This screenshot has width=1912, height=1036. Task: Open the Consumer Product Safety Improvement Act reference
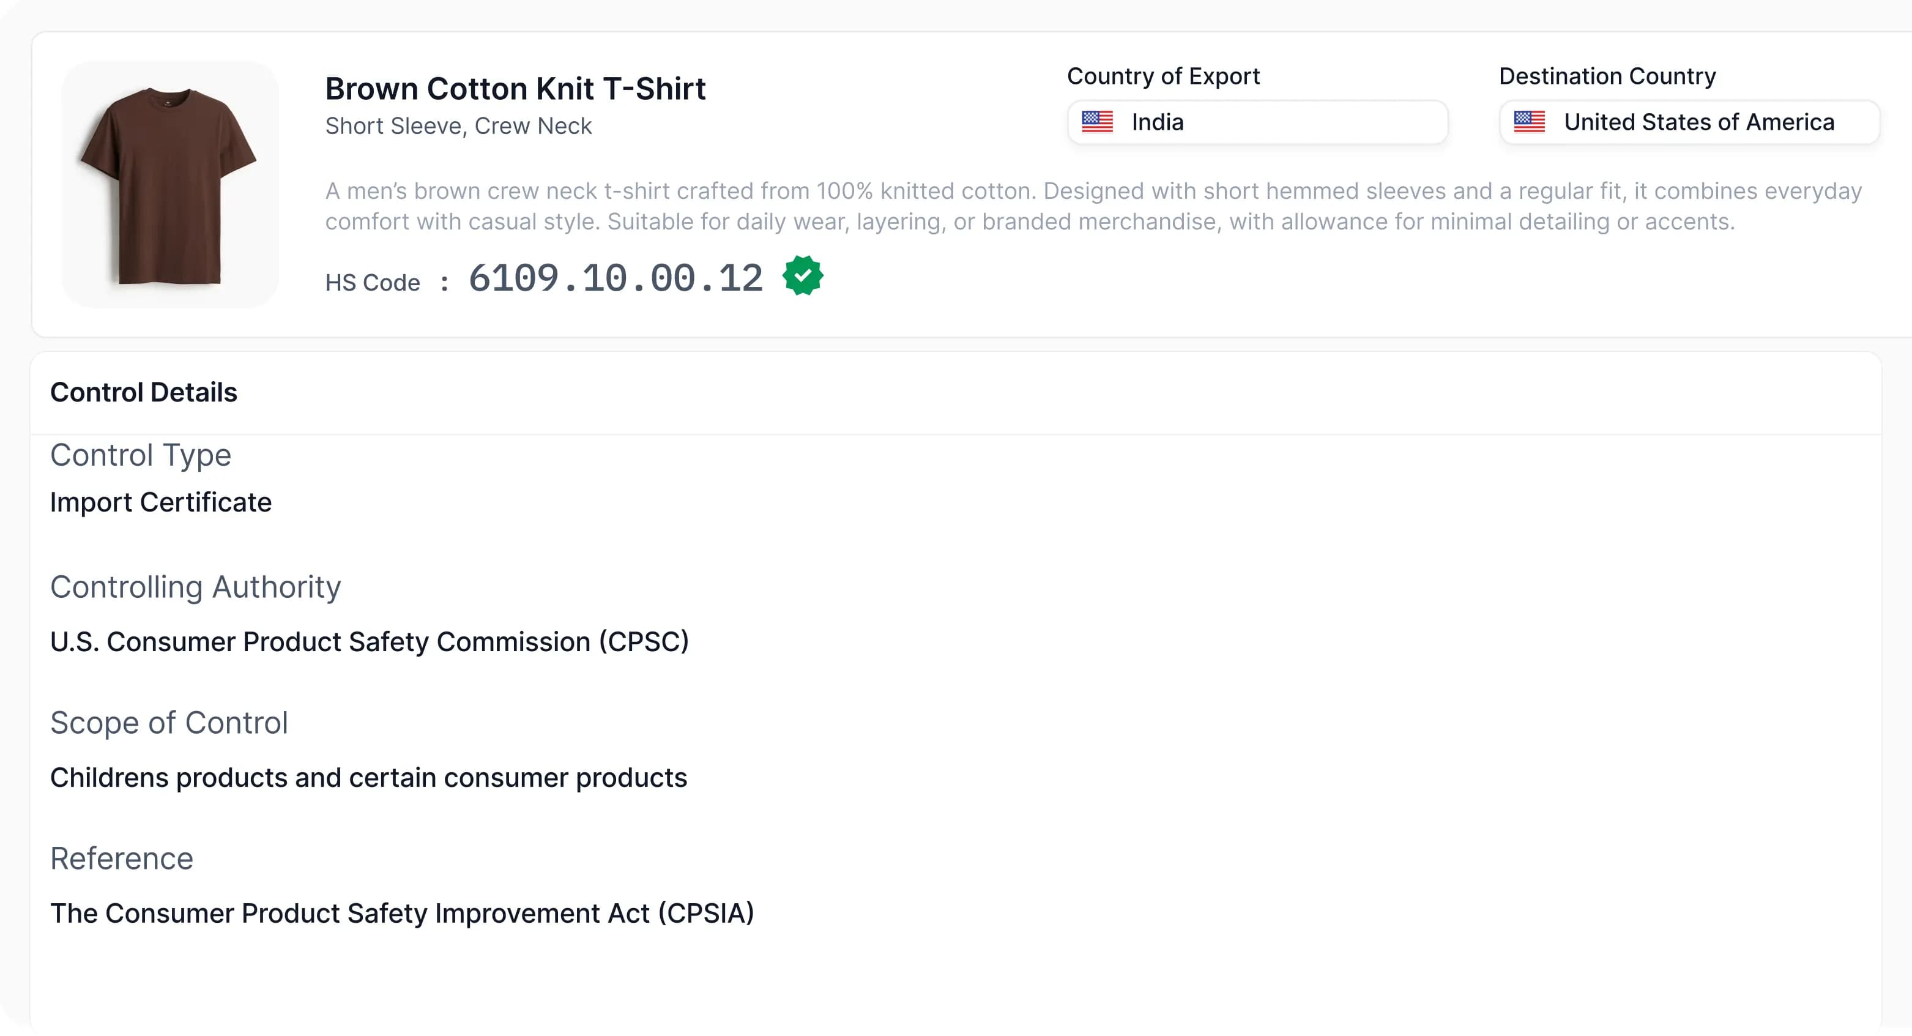click(401, 914)
